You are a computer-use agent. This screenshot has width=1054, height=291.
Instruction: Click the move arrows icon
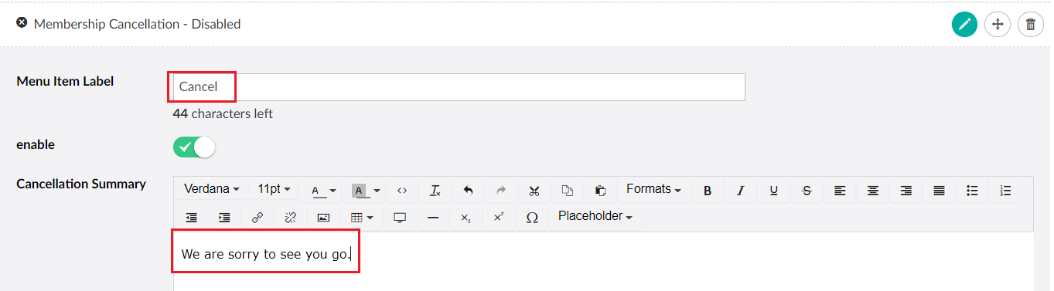(998, 25)
